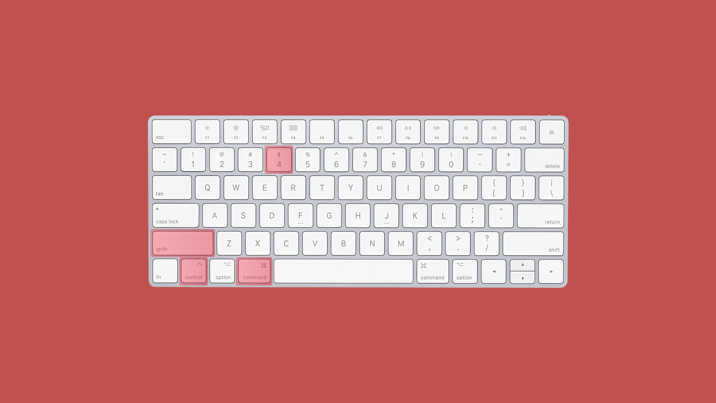The image size is (716, 403).
Task: Press the Shift key
Action: 182,243
